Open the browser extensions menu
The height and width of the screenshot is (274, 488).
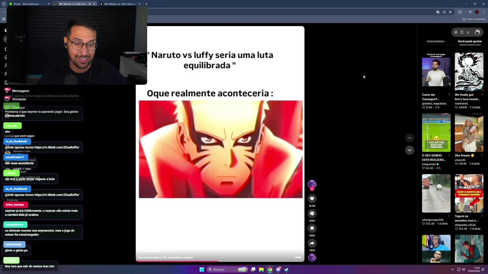point(460,12)
